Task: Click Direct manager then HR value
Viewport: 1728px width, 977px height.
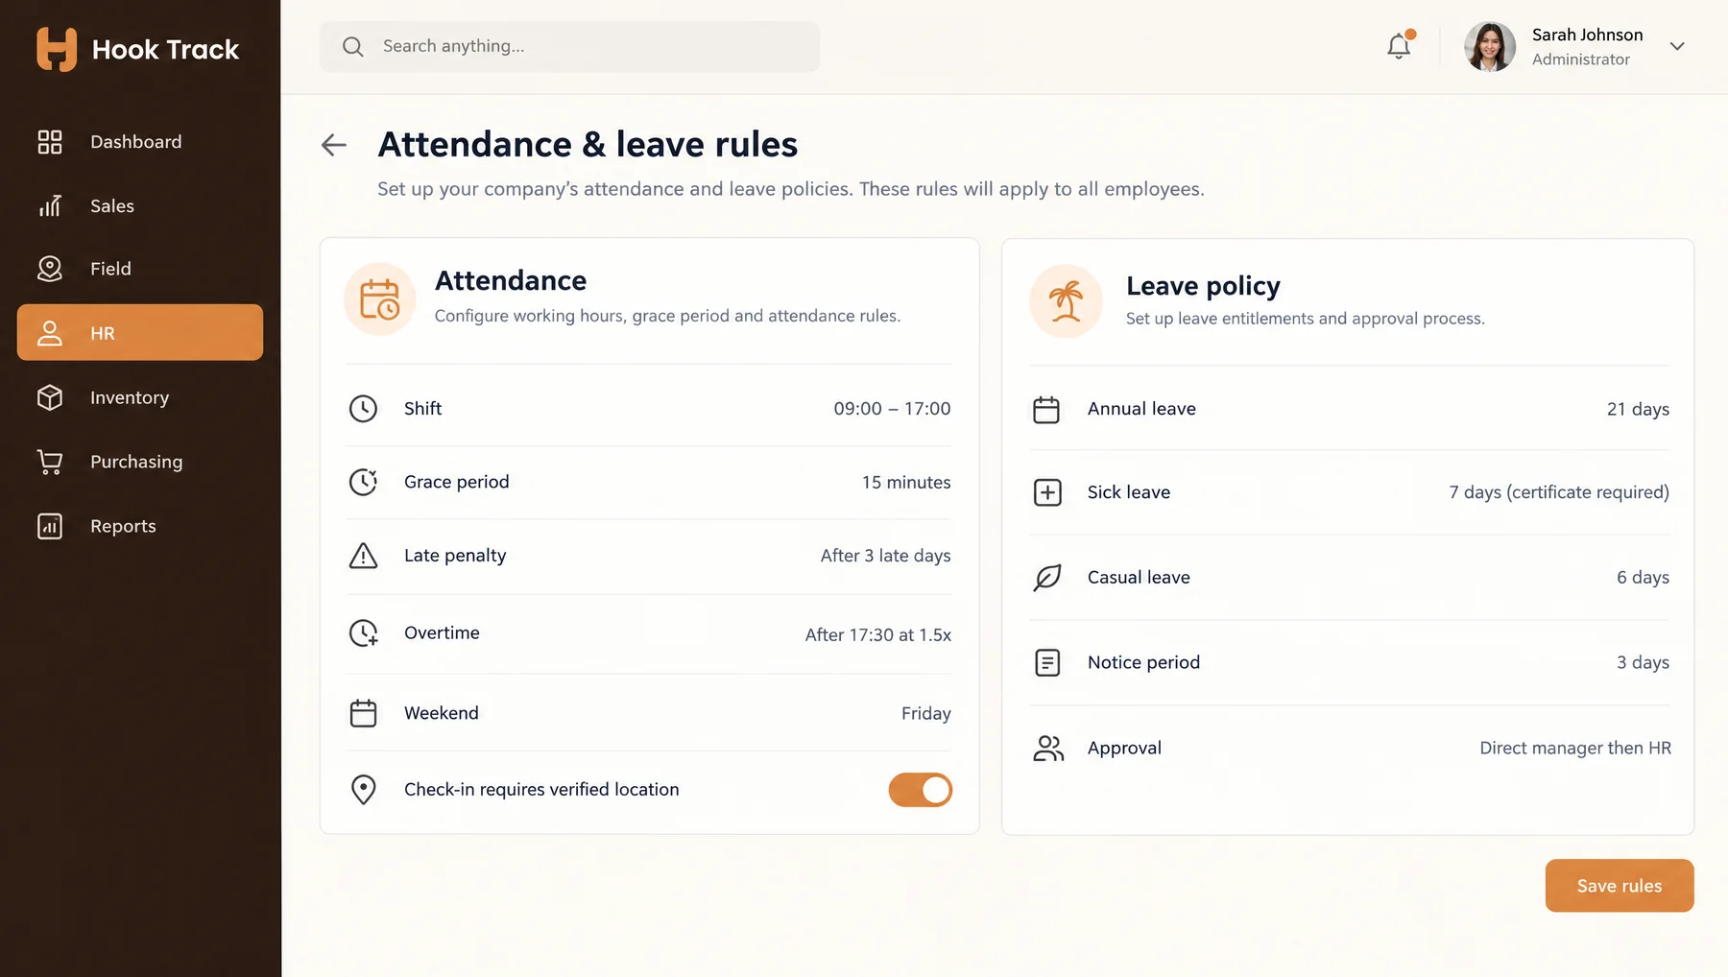Action: 1575,748
